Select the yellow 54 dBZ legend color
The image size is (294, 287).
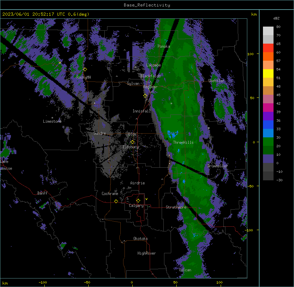[x=268, y=73]
